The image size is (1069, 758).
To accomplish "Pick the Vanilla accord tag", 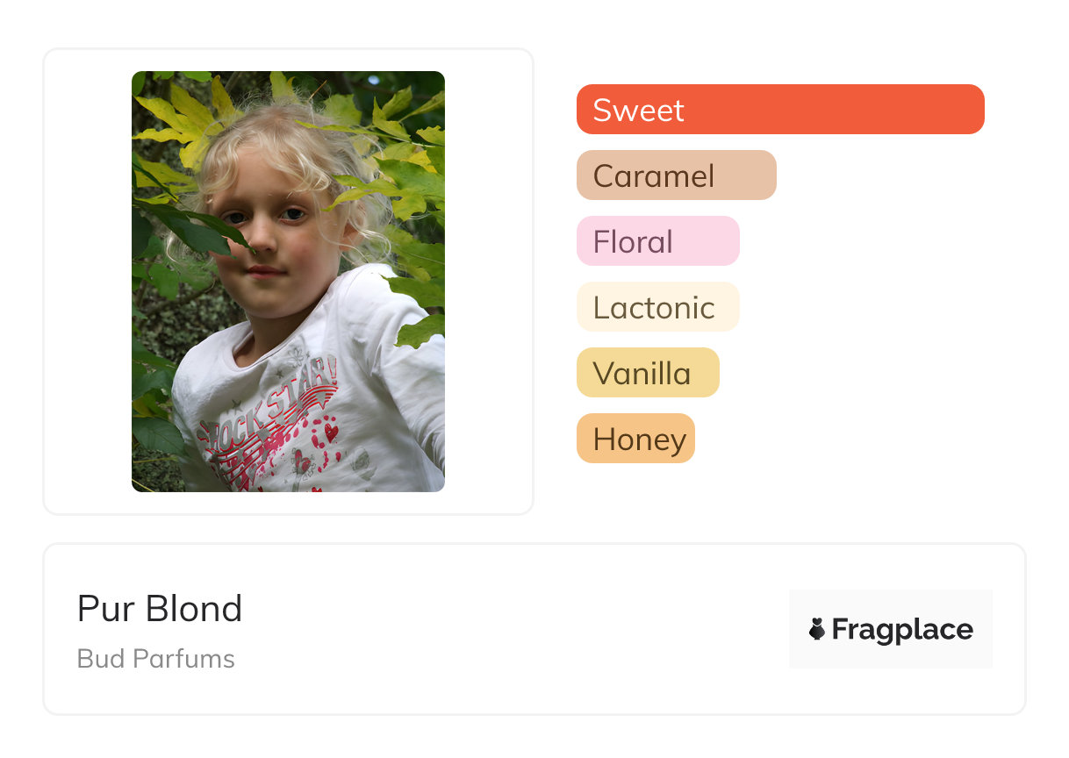I will [x=647, y=373].
